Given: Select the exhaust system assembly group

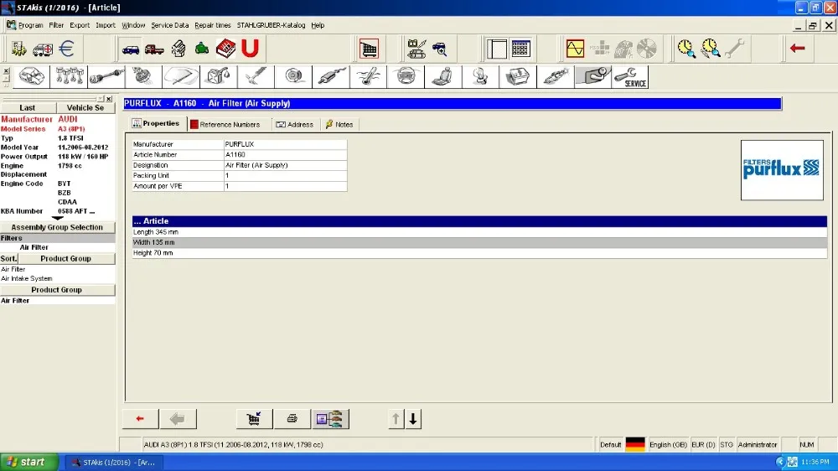Looking at the screenshot, I should (331, 76).
